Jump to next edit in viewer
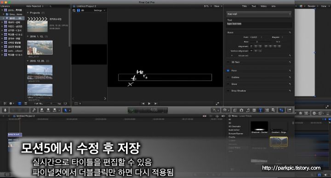This screenshot has height=178, width=331. 156,104
